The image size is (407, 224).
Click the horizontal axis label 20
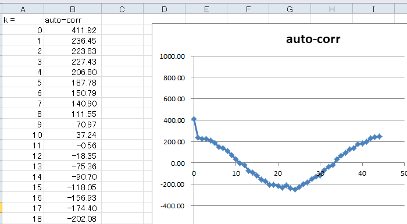click(x=278, y=173)
